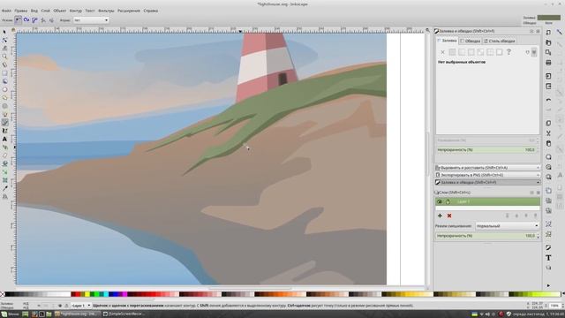The width and height of the screenshot is (565, 318).
Task: Open Меню start button on taskbar
Action: [x=10, y=314]
